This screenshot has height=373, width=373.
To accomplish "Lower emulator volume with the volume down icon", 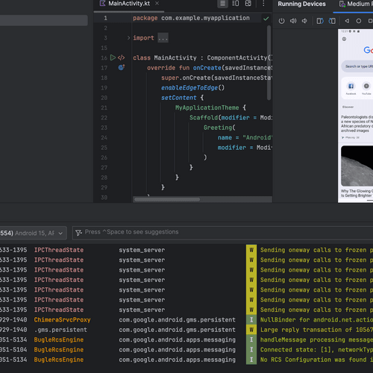I will pyautogui.click(x=304, y=21).
